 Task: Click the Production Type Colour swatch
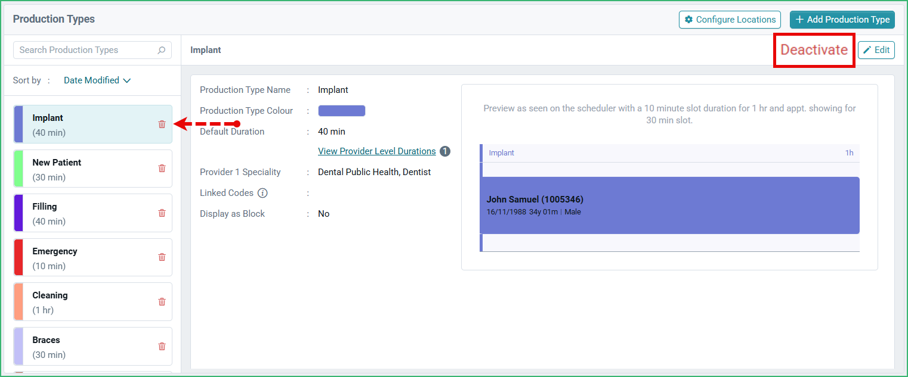click(x=342, y=111)
